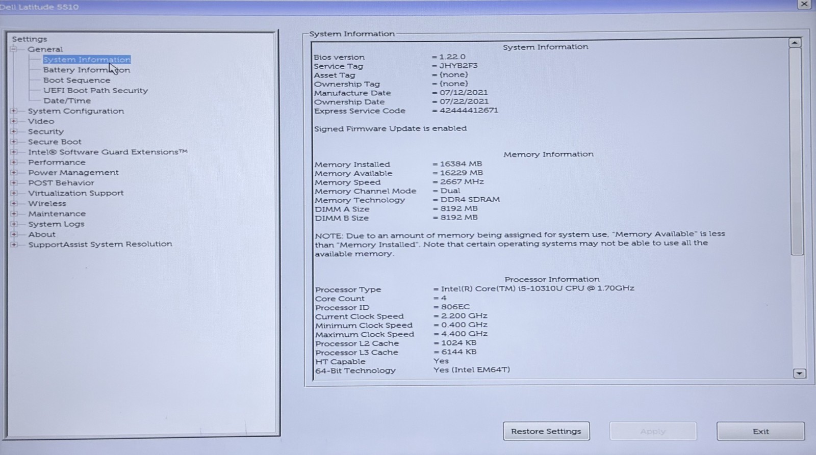Click the scroll down arrow

coord(799,373)
